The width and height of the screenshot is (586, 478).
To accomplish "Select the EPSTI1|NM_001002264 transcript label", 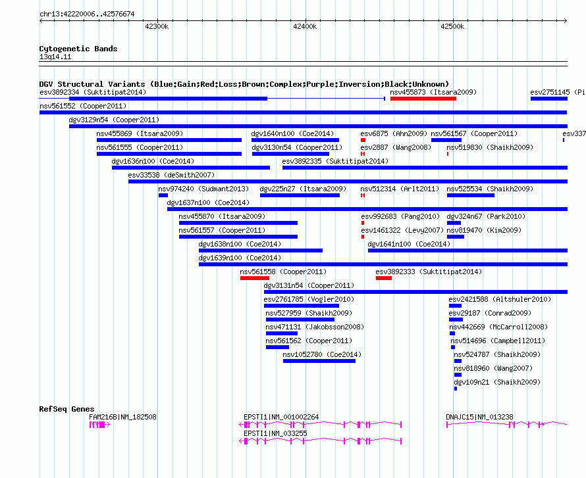I will click(x=281, y=417).
